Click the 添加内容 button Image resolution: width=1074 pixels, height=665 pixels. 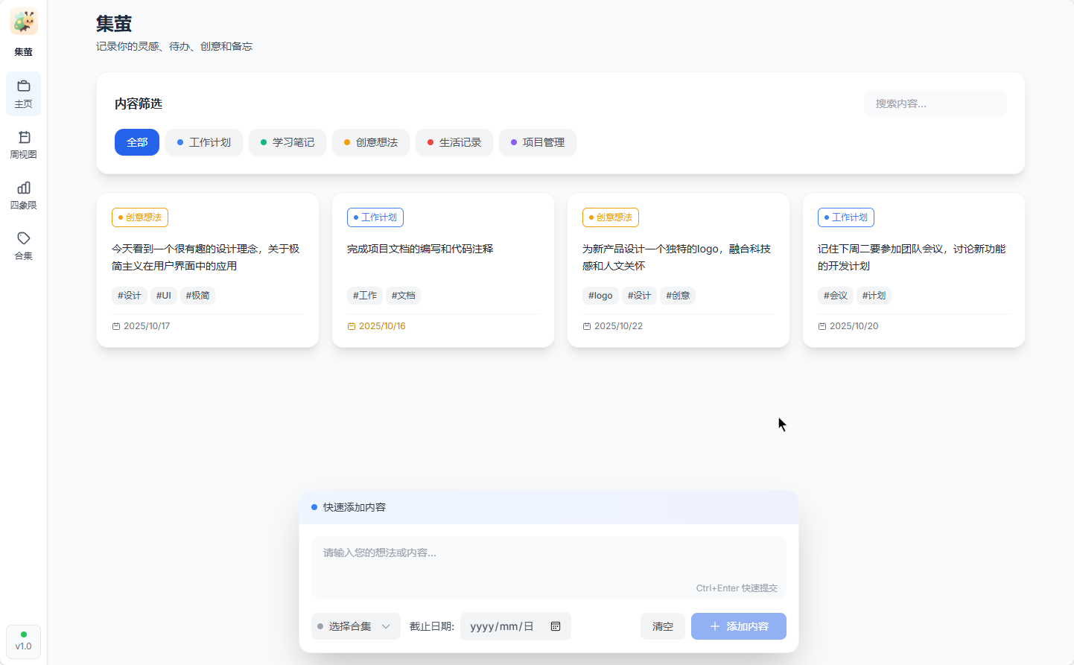pos(738,626)
